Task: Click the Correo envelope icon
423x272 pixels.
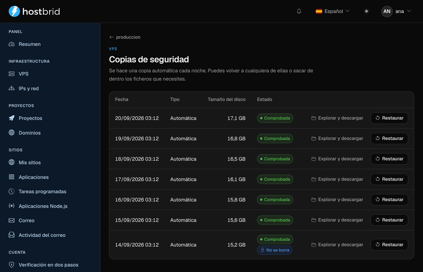Action: 11,220
